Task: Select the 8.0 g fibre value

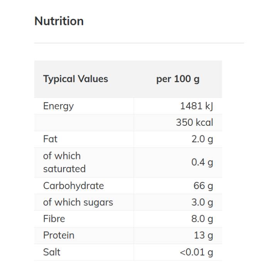Action: point(202,219)
